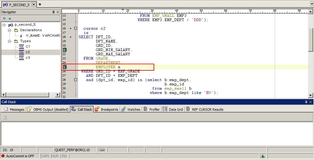Pin the Navigator panel
Image resolution: width=314 pixels, height=160 pixels.
(x=53, y=12)
